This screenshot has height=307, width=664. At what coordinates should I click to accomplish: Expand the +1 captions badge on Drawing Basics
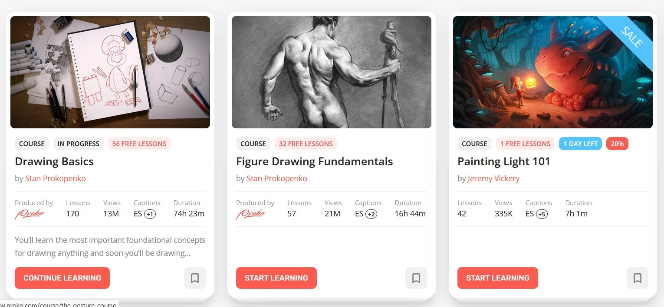[x=150, y=214]
